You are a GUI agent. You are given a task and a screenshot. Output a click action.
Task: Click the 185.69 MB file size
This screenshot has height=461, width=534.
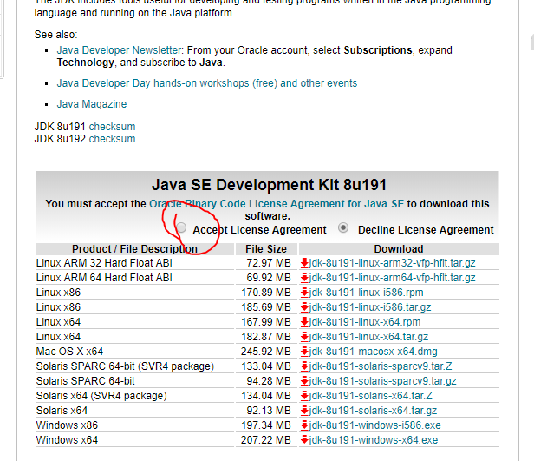tap(266, 307)
